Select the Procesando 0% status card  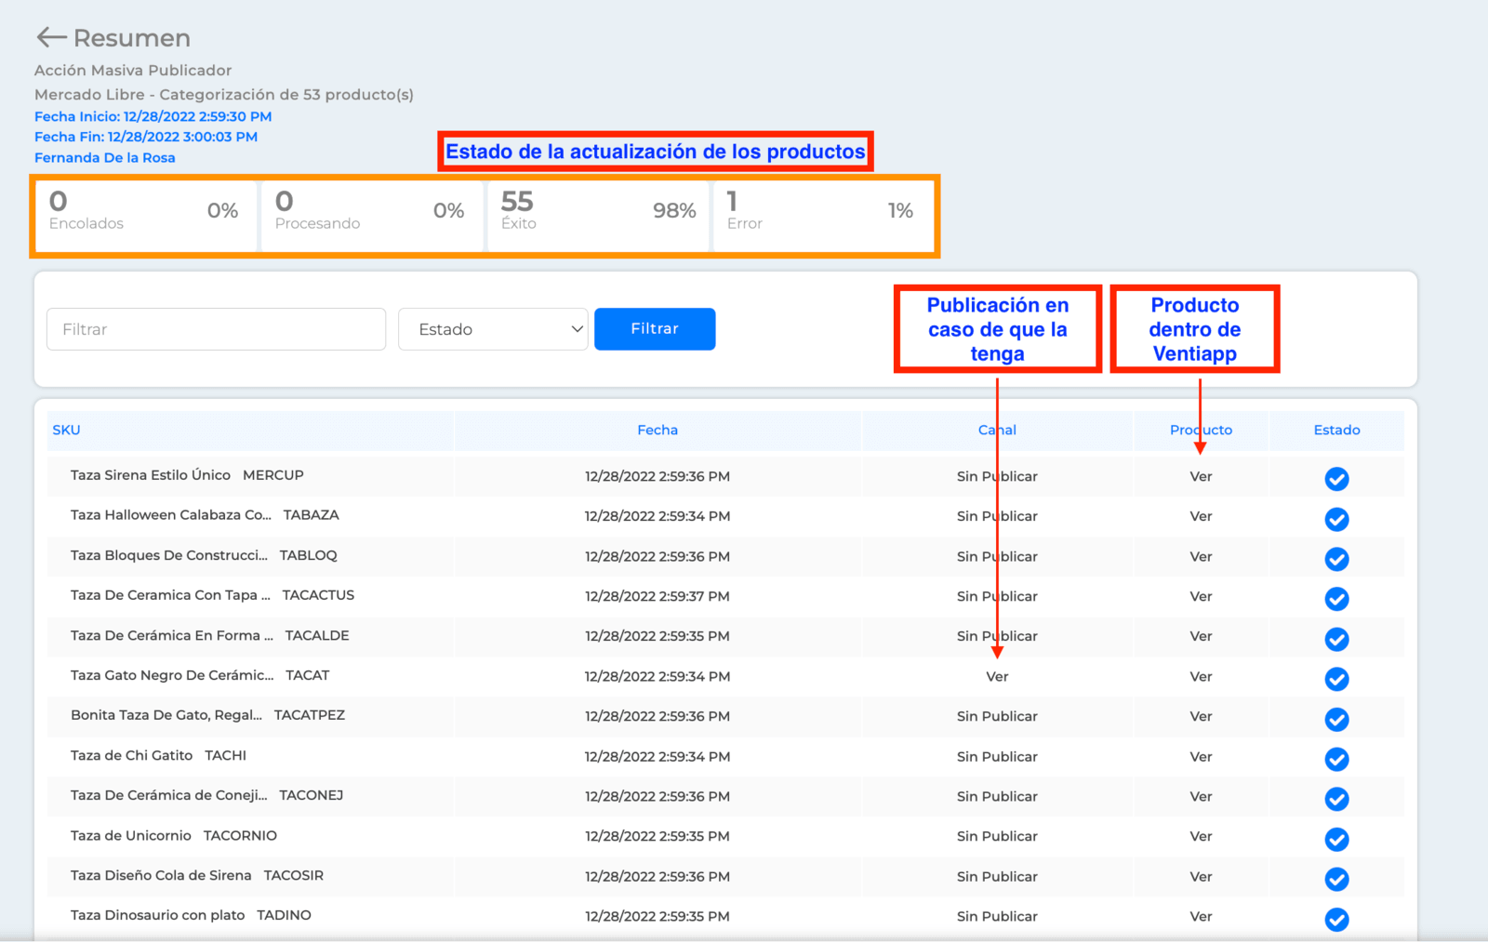372,216
